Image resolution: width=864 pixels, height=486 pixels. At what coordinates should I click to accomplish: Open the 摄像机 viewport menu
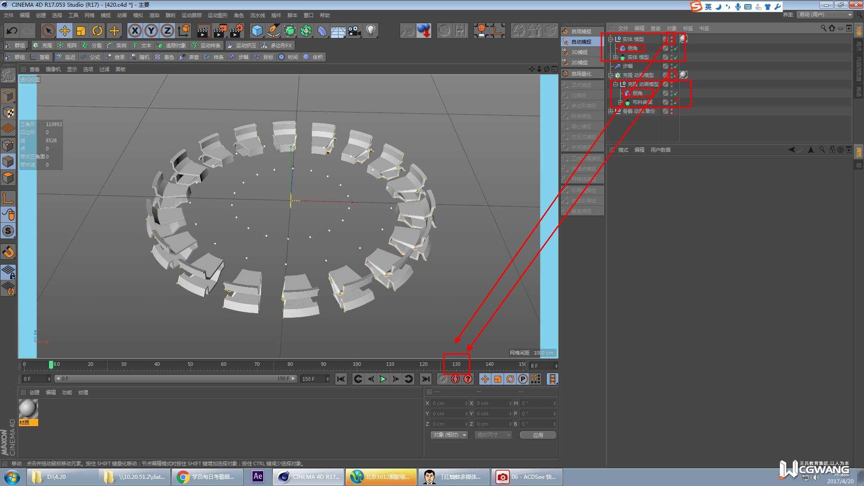53,69
